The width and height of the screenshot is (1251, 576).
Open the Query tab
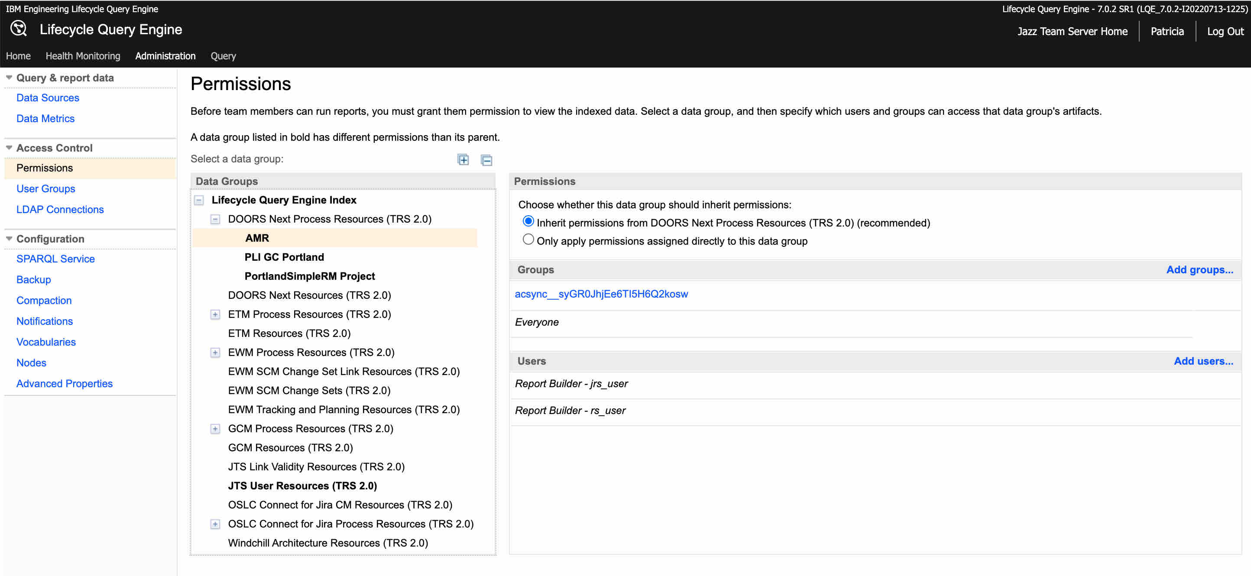(224, 56)
